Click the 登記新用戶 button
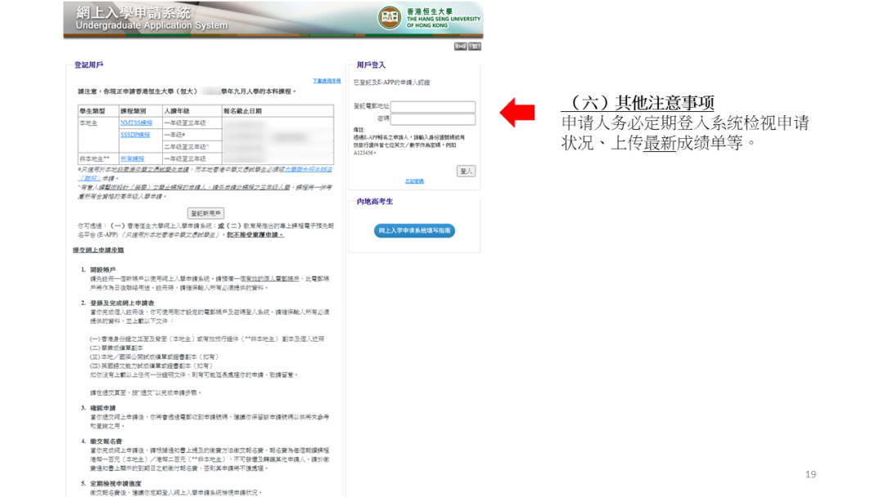The height and width of the screenshot is (497, 884). tap(205, 213)
